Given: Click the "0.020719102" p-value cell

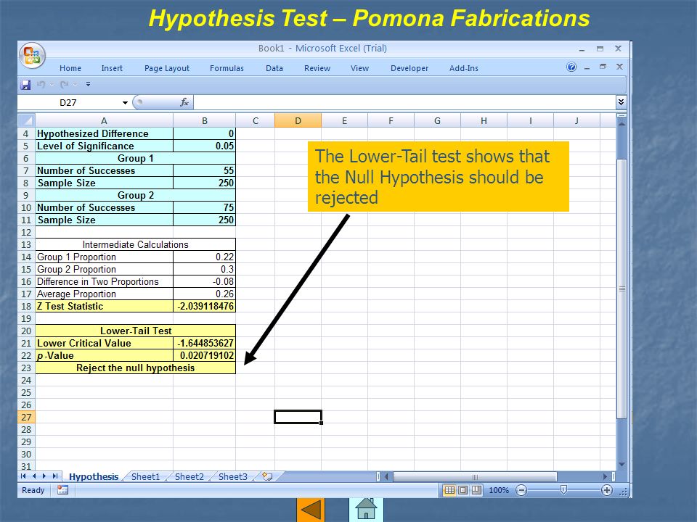Looking at the screenshot, I should click(205, 355).
